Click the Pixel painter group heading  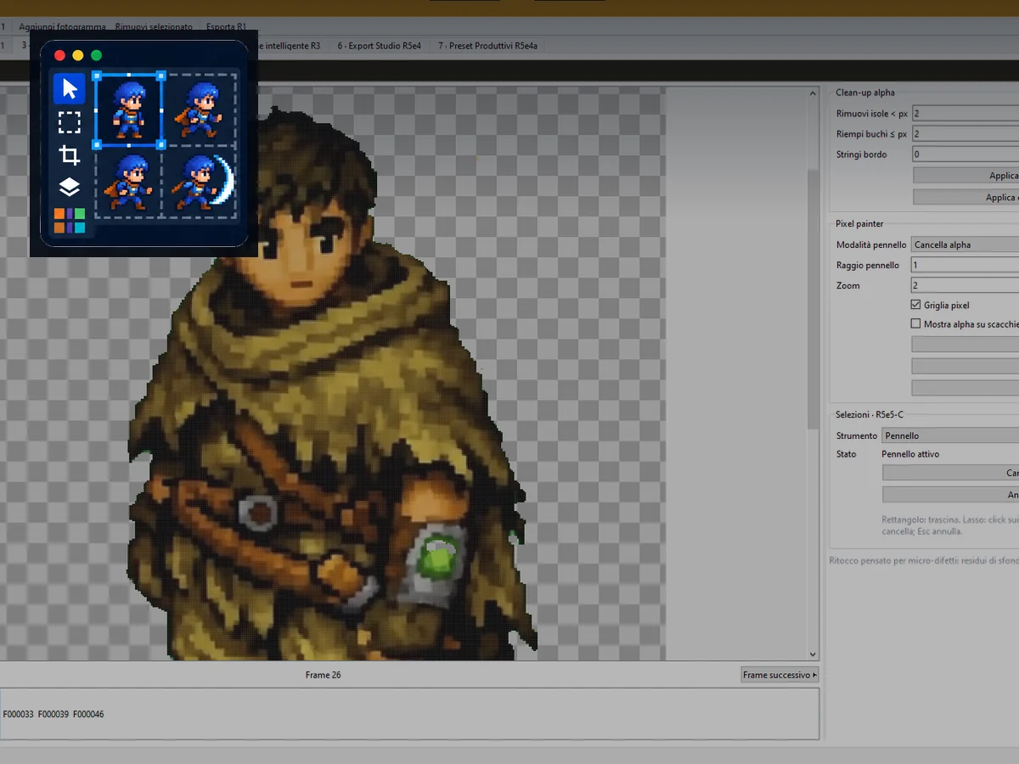point(859,224)
